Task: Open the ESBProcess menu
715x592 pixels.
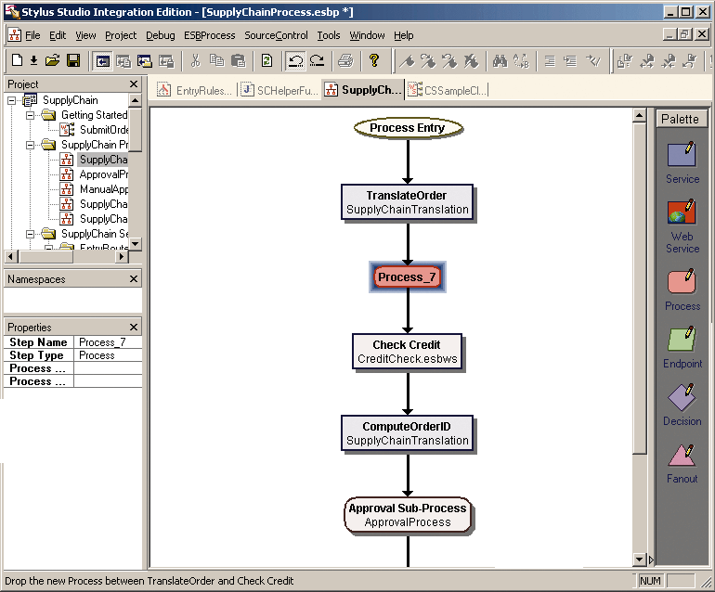Action: [210, 35]
